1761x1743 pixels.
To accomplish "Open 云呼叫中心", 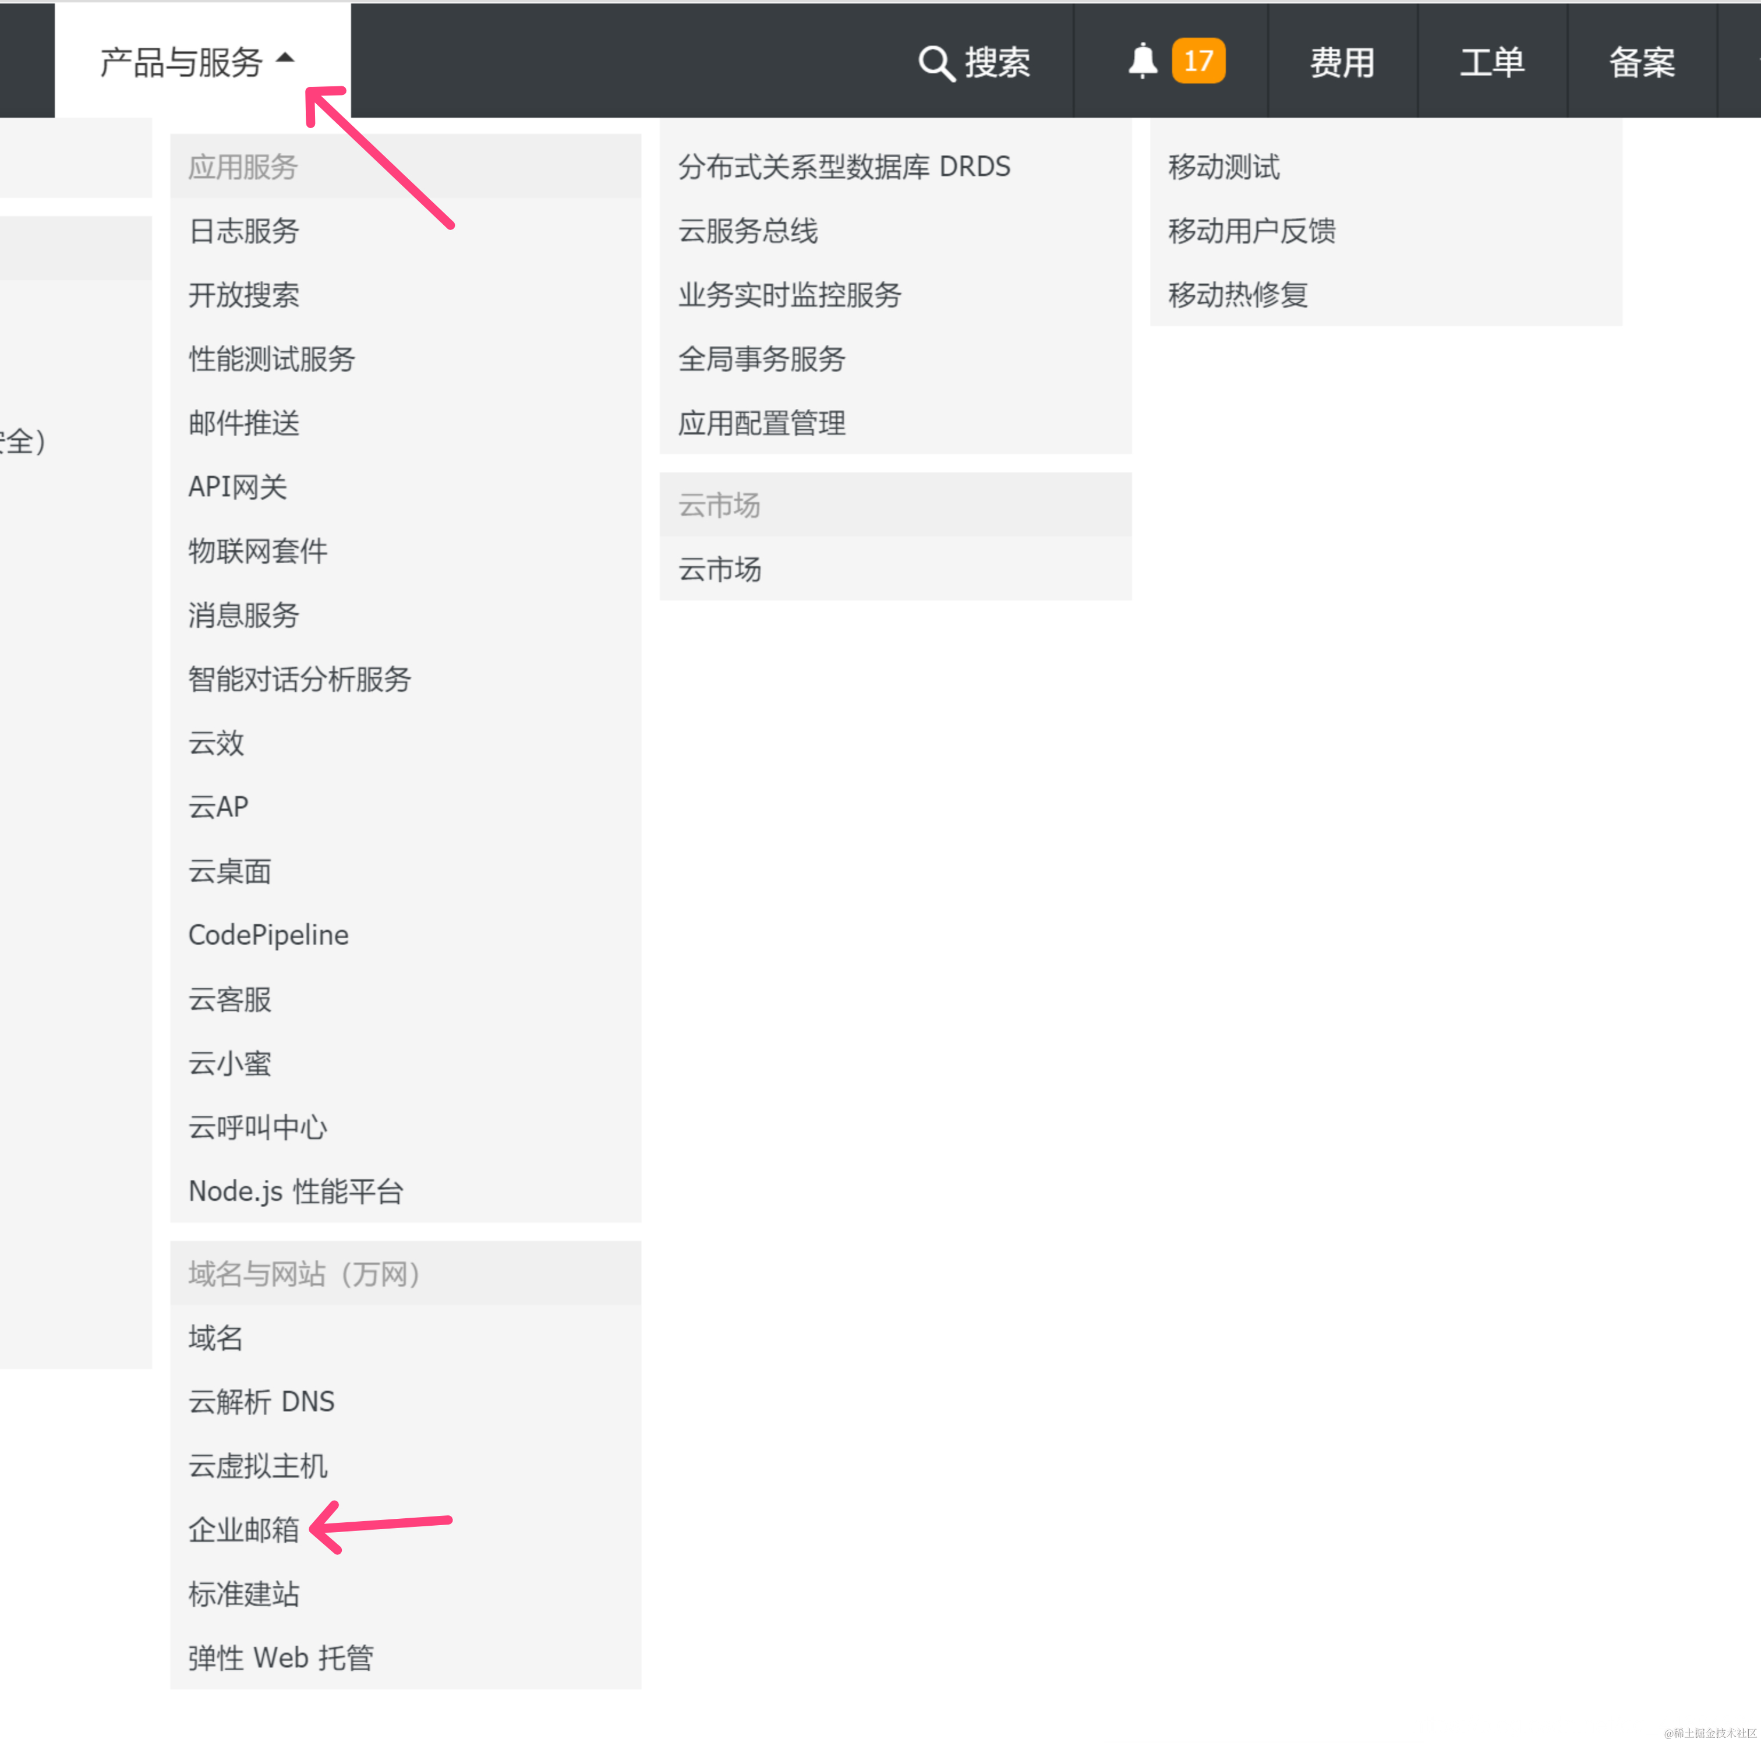I will click(257, 1127).
